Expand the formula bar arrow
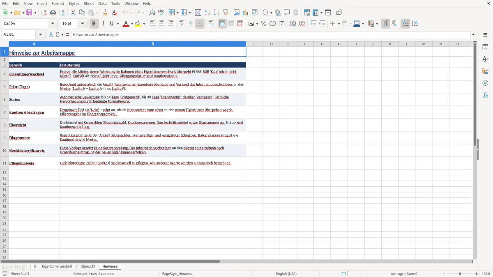The image size is (493, 277). click(473, 34)
